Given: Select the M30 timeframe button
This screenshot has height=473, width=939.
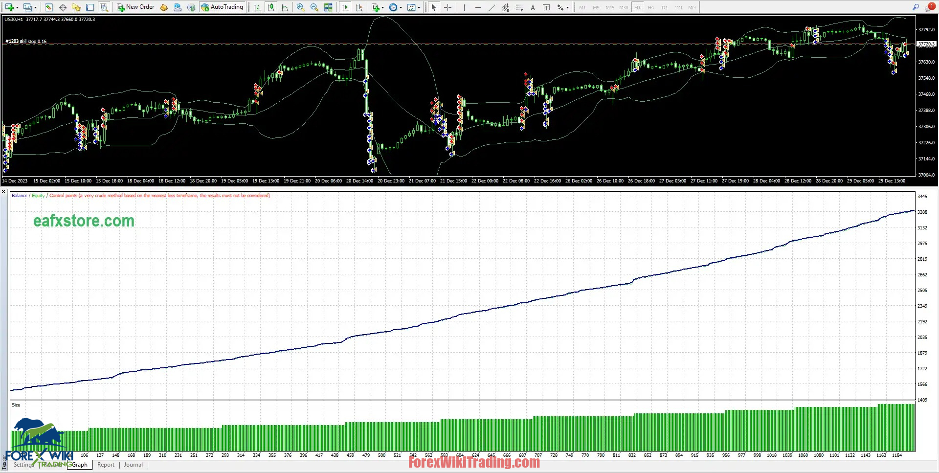Looking at the screenshot, I should click(x=624, y=7).
